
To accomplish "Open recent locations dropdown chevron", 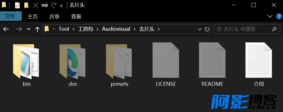I will pos(29,29).
